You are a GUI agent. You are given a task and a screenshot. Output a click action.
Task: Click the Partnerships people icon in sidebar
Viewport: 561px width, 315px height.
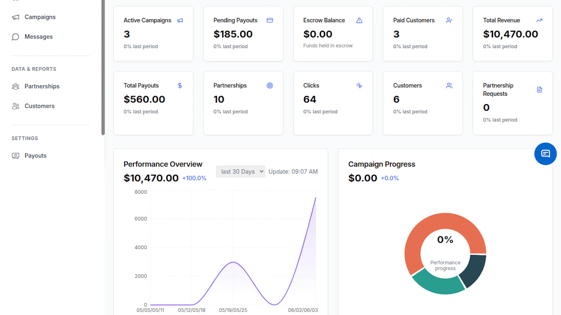click(15, 86)
